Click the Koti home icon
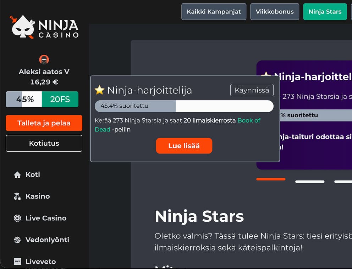352x269 pixels. pyautogui.click(x=17, y=174)
